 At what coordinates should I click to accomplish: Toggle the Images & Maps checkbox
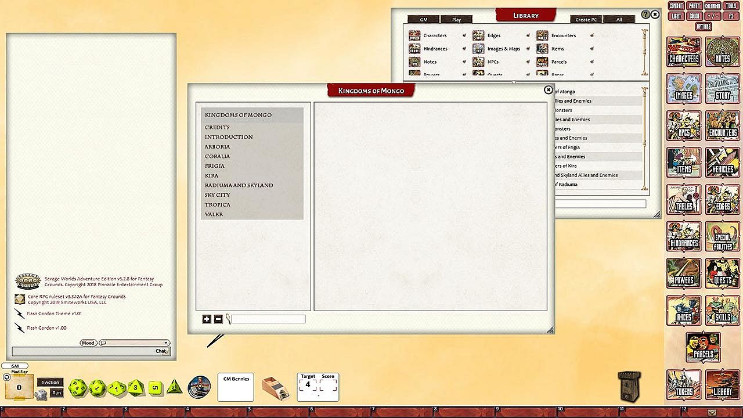(528, 49)
